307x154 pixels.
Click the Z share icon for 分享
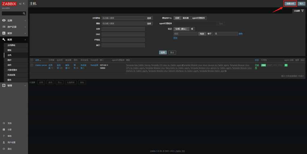4,129
